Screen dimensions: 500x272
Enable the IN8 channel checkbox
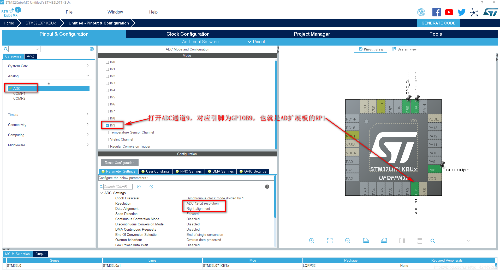click(x=107, y=118)
